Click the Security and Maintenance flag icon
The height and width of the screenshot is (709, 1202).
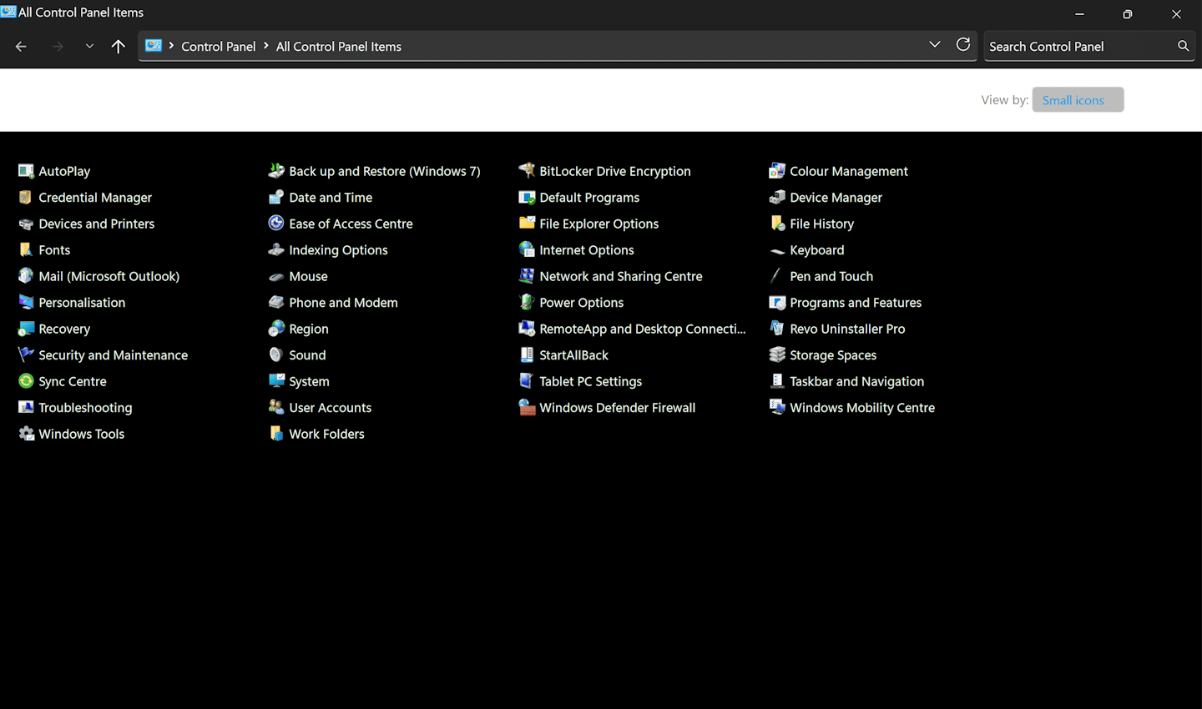(26, 355)
